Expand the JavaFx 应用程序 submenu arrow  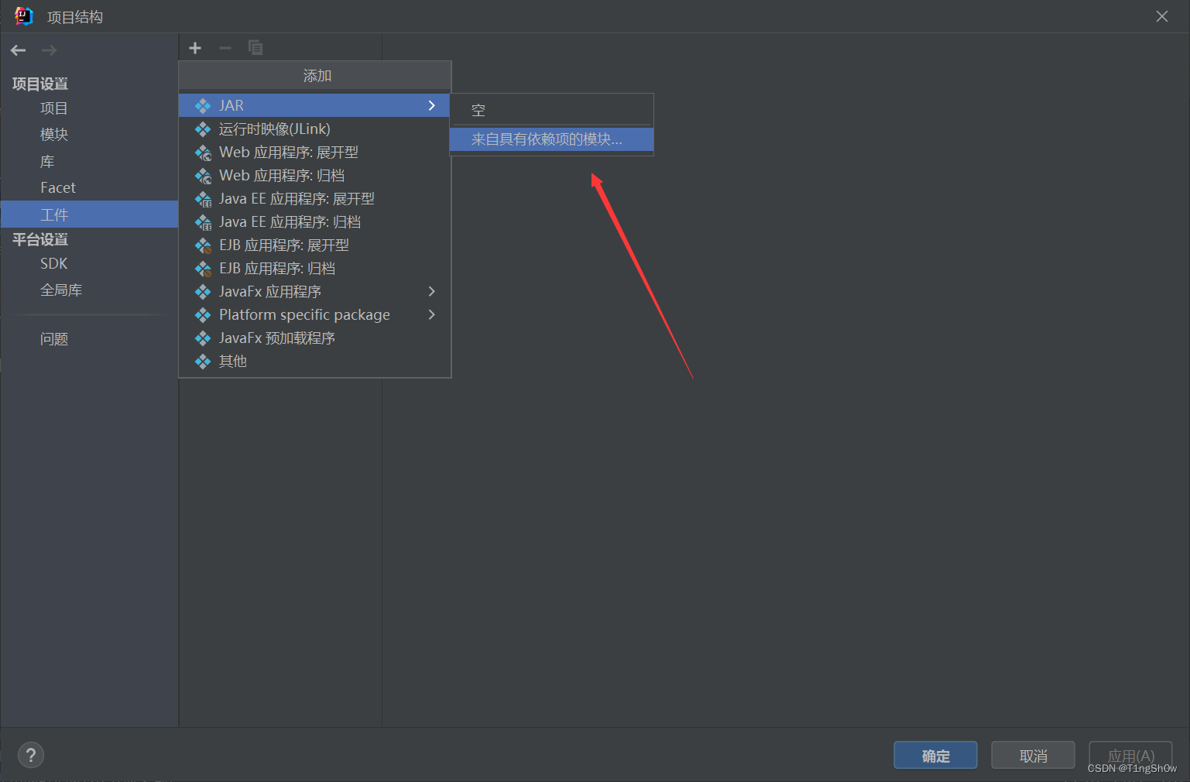(x=432, y=291)
